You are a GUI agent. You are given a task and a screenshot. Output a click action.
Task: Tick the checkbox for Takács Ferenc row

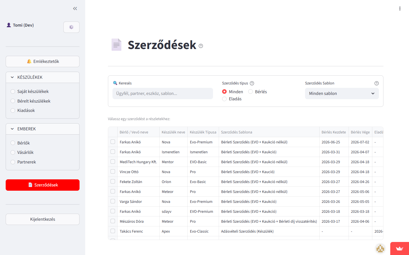tap(113, 231)
